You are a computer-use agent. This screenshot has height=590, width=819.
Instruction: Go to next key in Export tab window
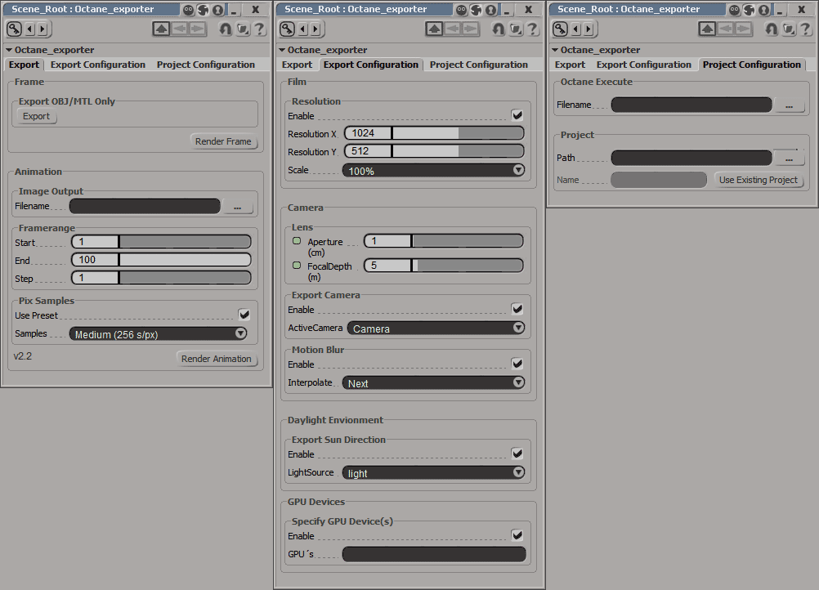coord(43,29)
